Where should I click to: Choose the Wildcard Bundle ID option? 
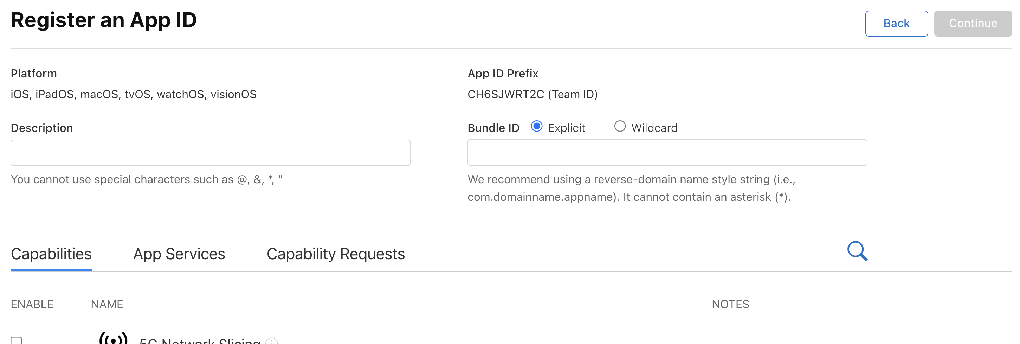620,126
